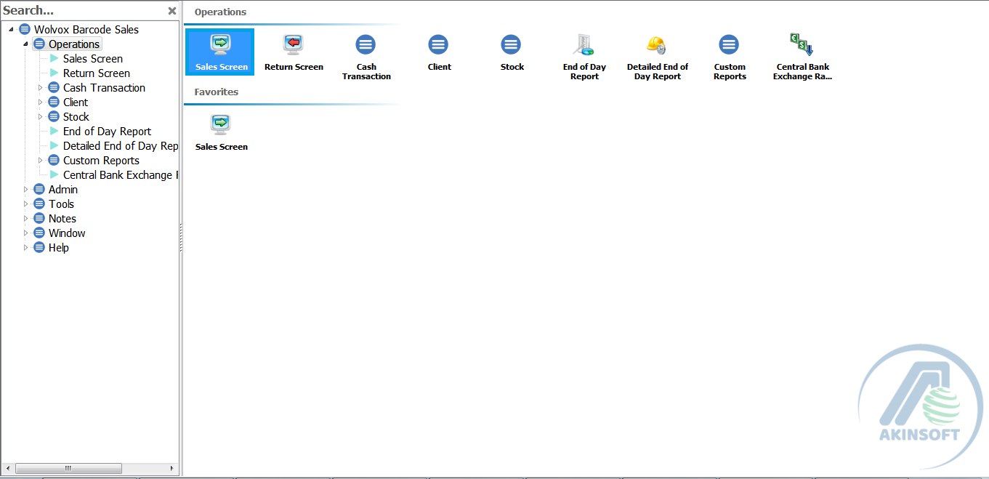Open the Central Bank Exchange Rates icon

pos(802,57)
